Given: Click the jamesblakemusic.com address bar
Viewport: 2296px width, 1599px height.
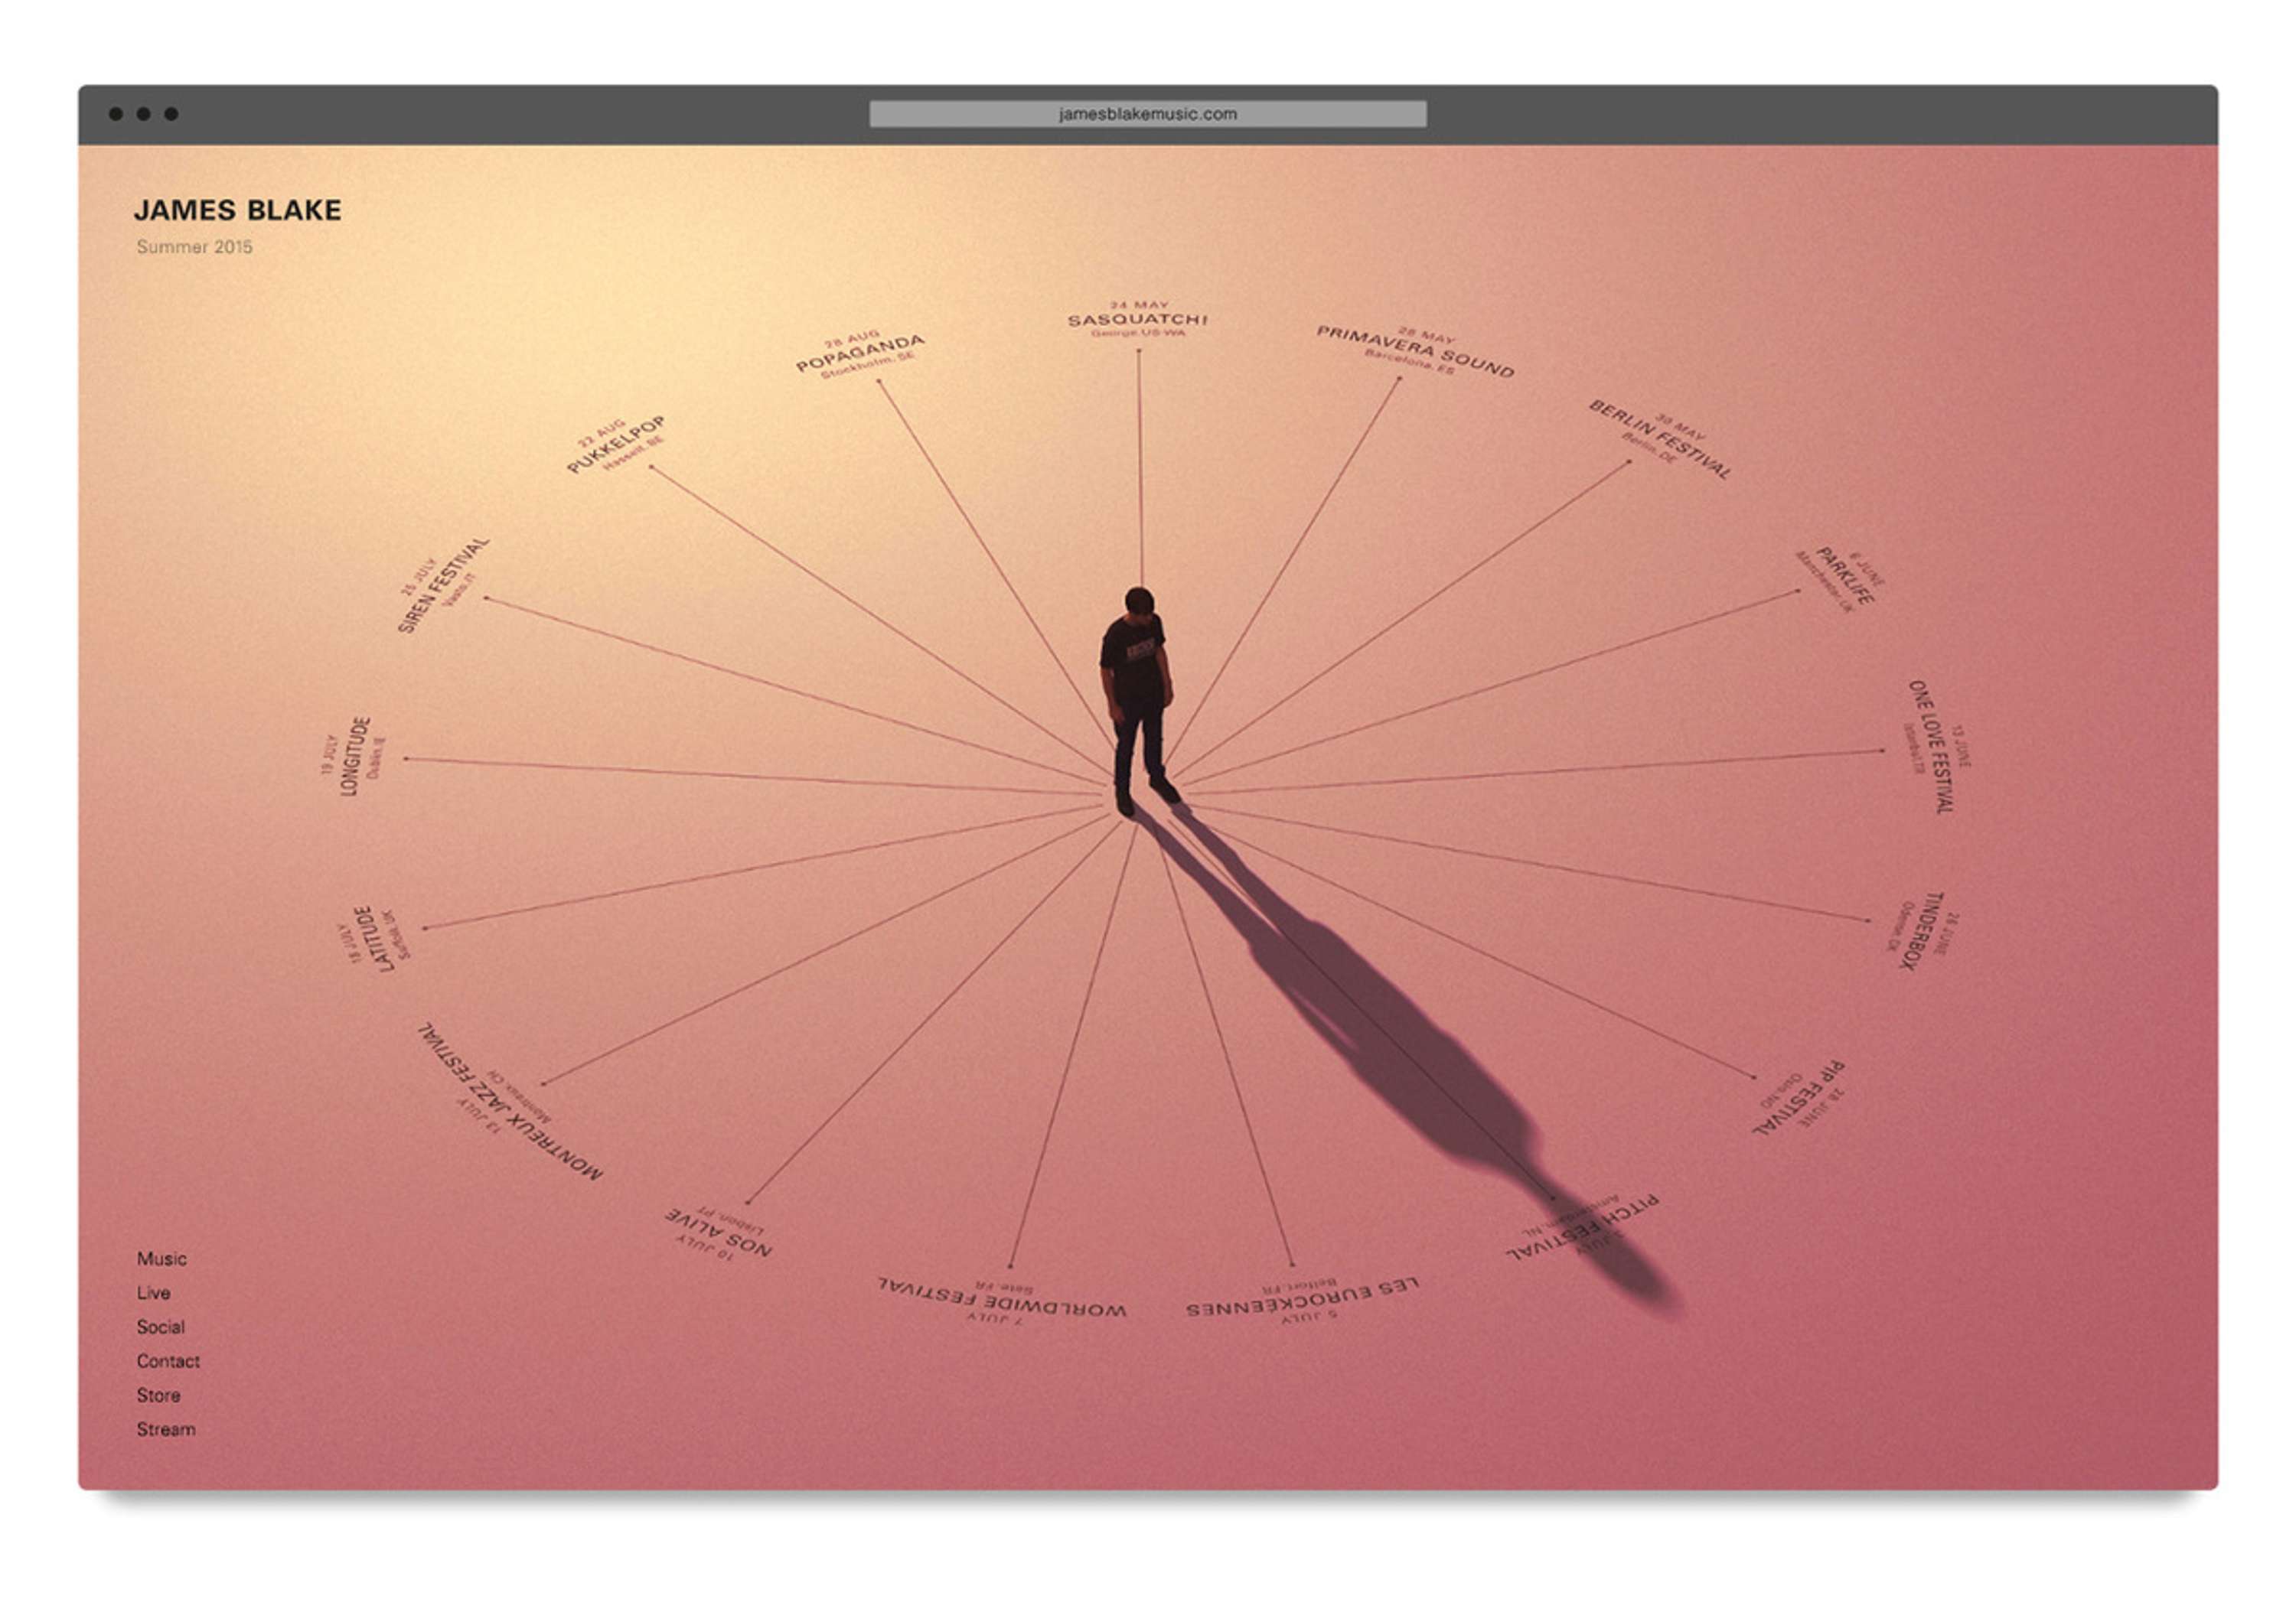Looking at the screenshot, I should [1148, 114].
